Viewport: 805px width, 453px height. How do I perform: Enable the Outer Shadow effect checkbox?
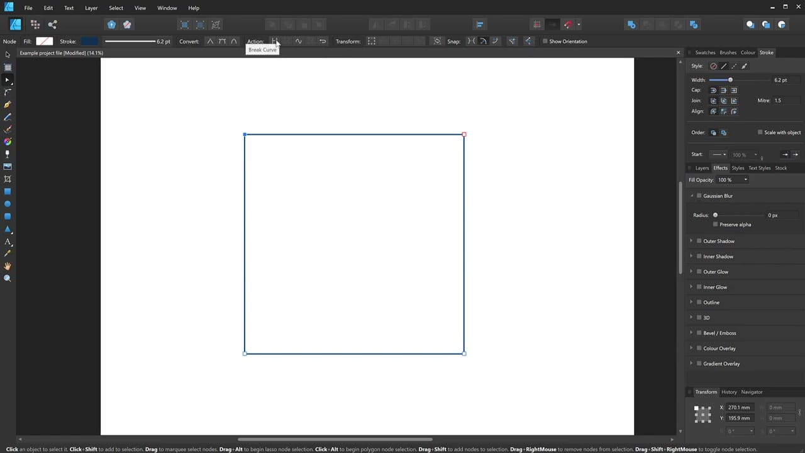click(x=699, y=241)
